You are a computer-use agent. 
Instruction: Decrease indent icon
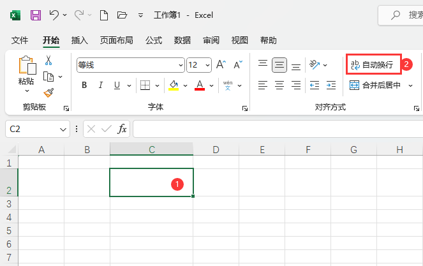pyautogui.click(x=315, y=85)
